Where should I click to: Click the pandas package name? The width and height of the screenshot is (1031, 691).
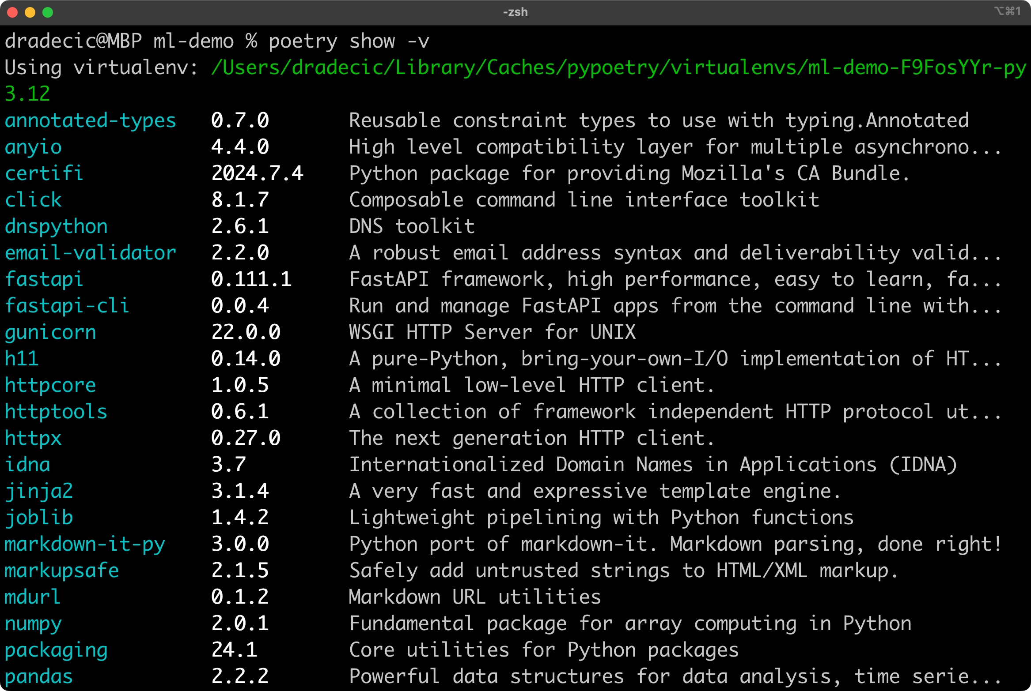[39, 676]
